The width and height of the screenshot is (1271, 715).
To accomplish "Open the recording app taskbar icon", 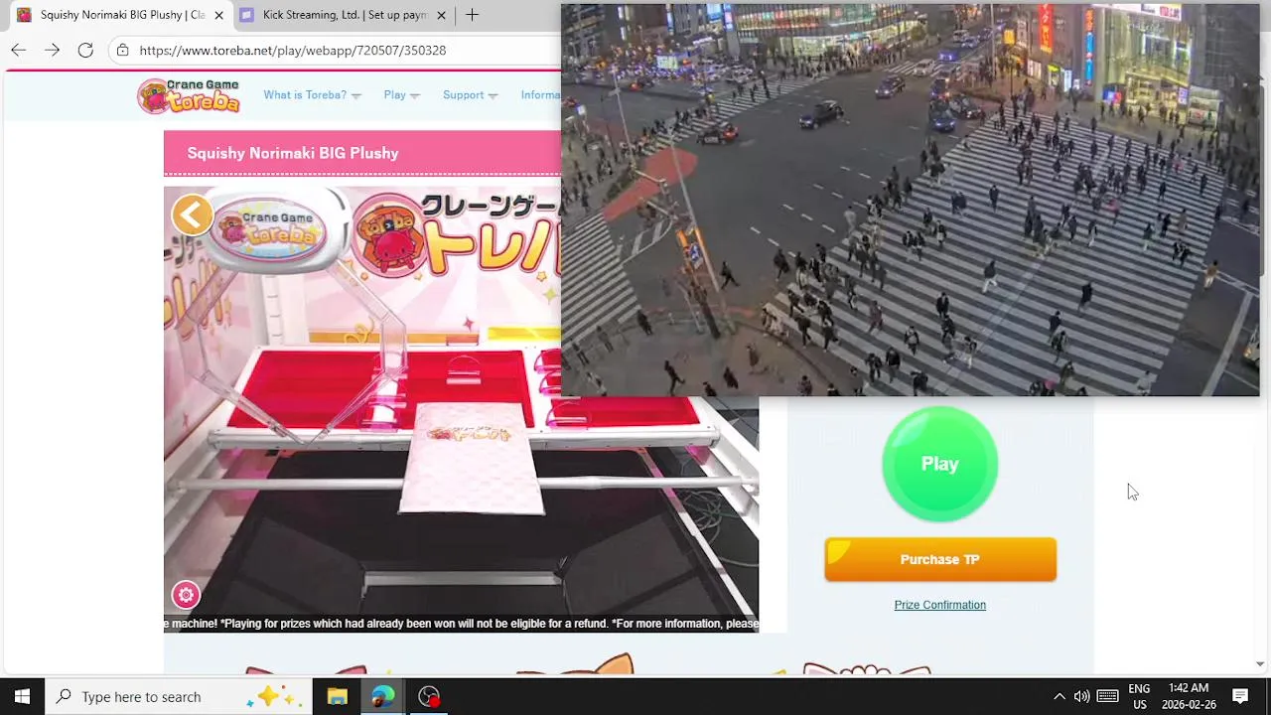I will 429,696.
